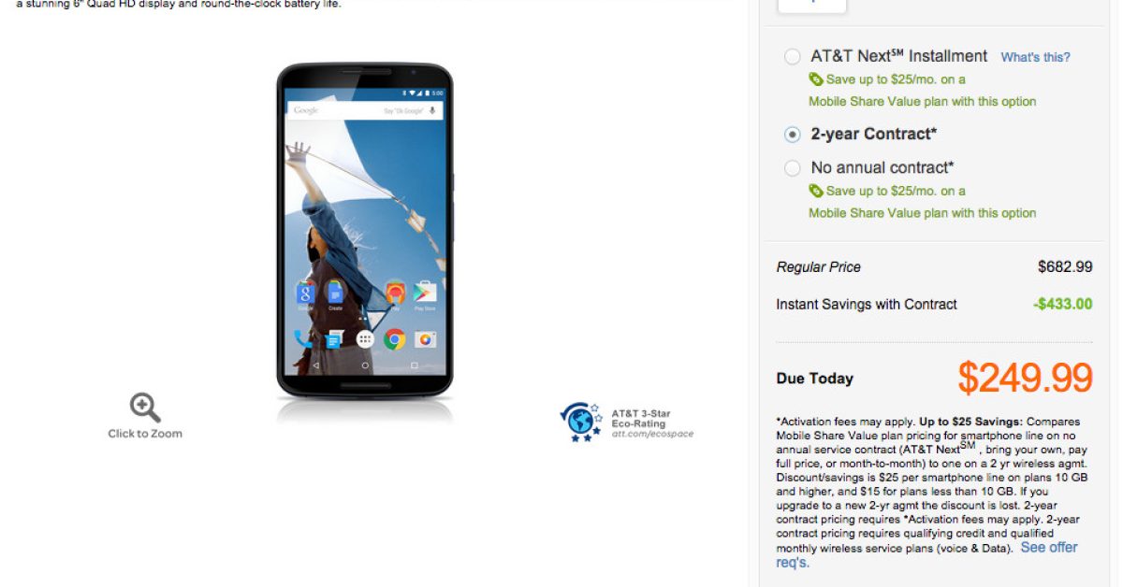Viewport: 1123px width, 587px height.
Task: Select AT&T Next Installment option
Action: 793,57
